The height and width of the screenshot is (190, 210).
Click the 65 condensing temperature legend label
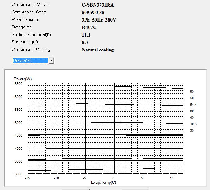[x=192, y=91]
